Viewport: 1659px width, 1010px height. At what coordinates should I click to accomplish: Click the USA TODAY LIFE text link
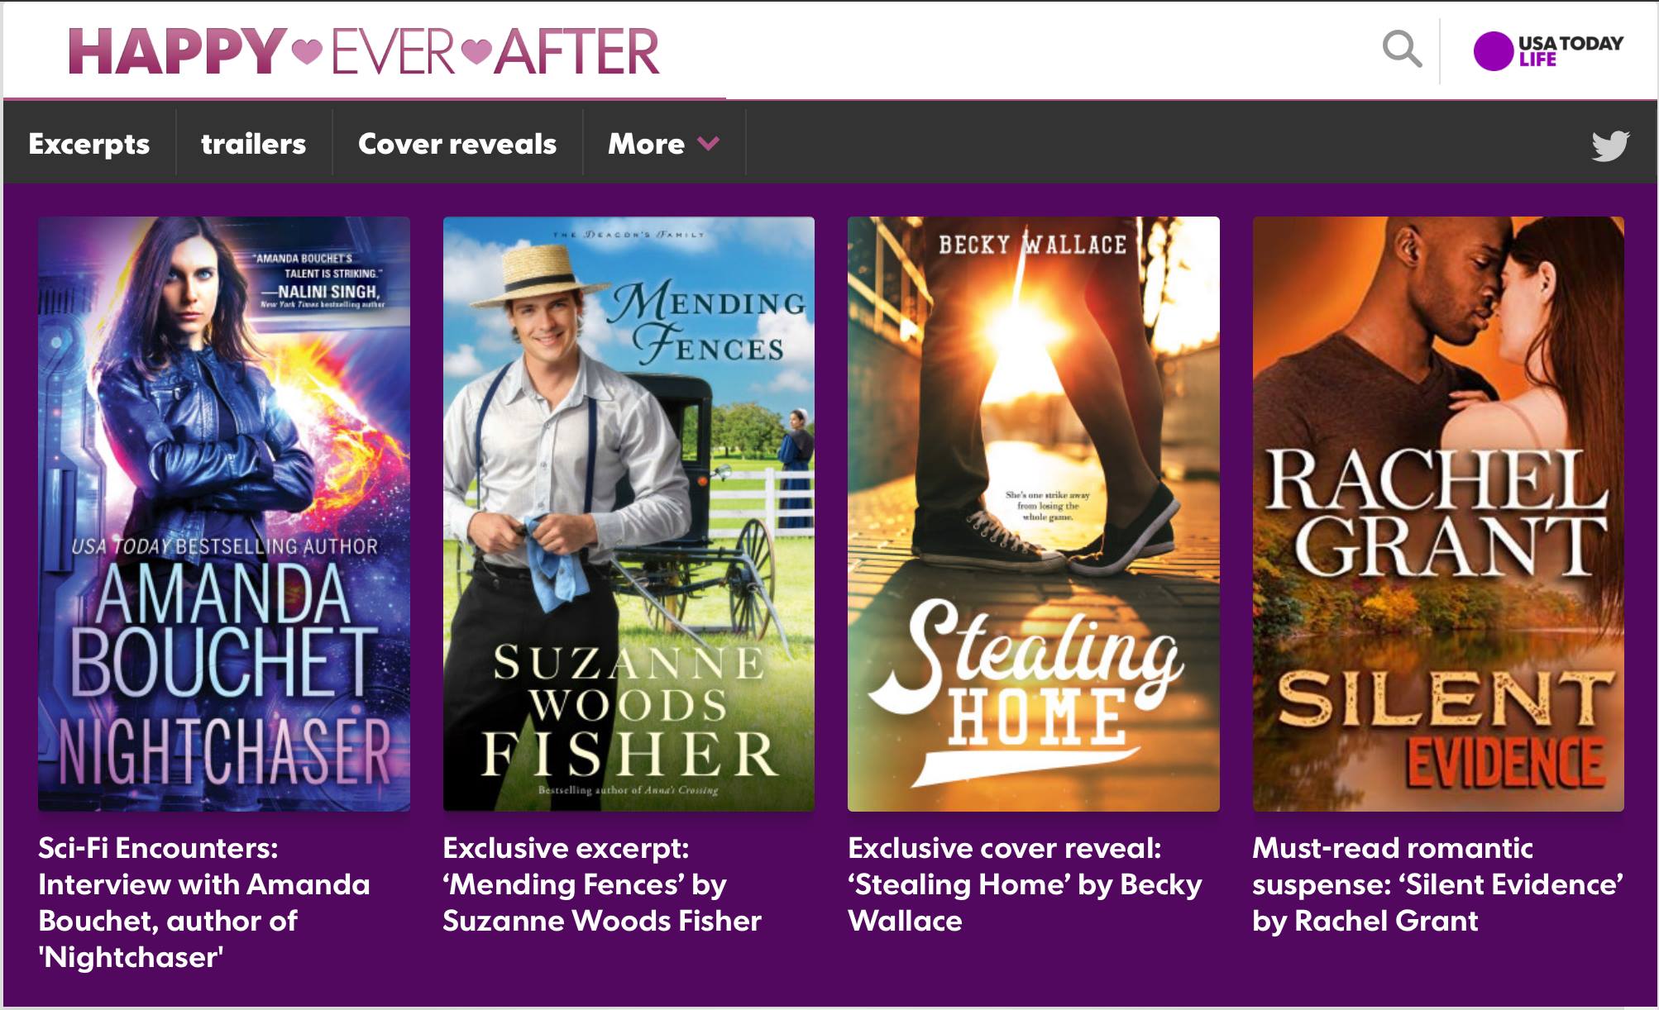point(1571,50)
